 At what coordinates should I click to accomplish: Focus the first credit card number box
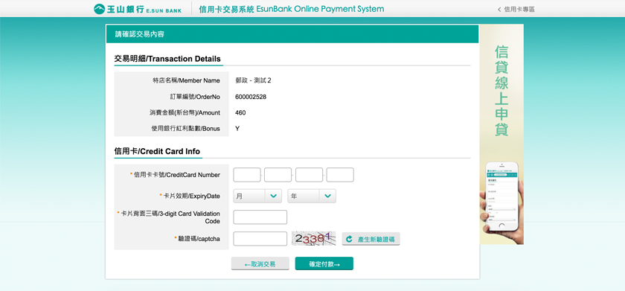click(247, 175)
